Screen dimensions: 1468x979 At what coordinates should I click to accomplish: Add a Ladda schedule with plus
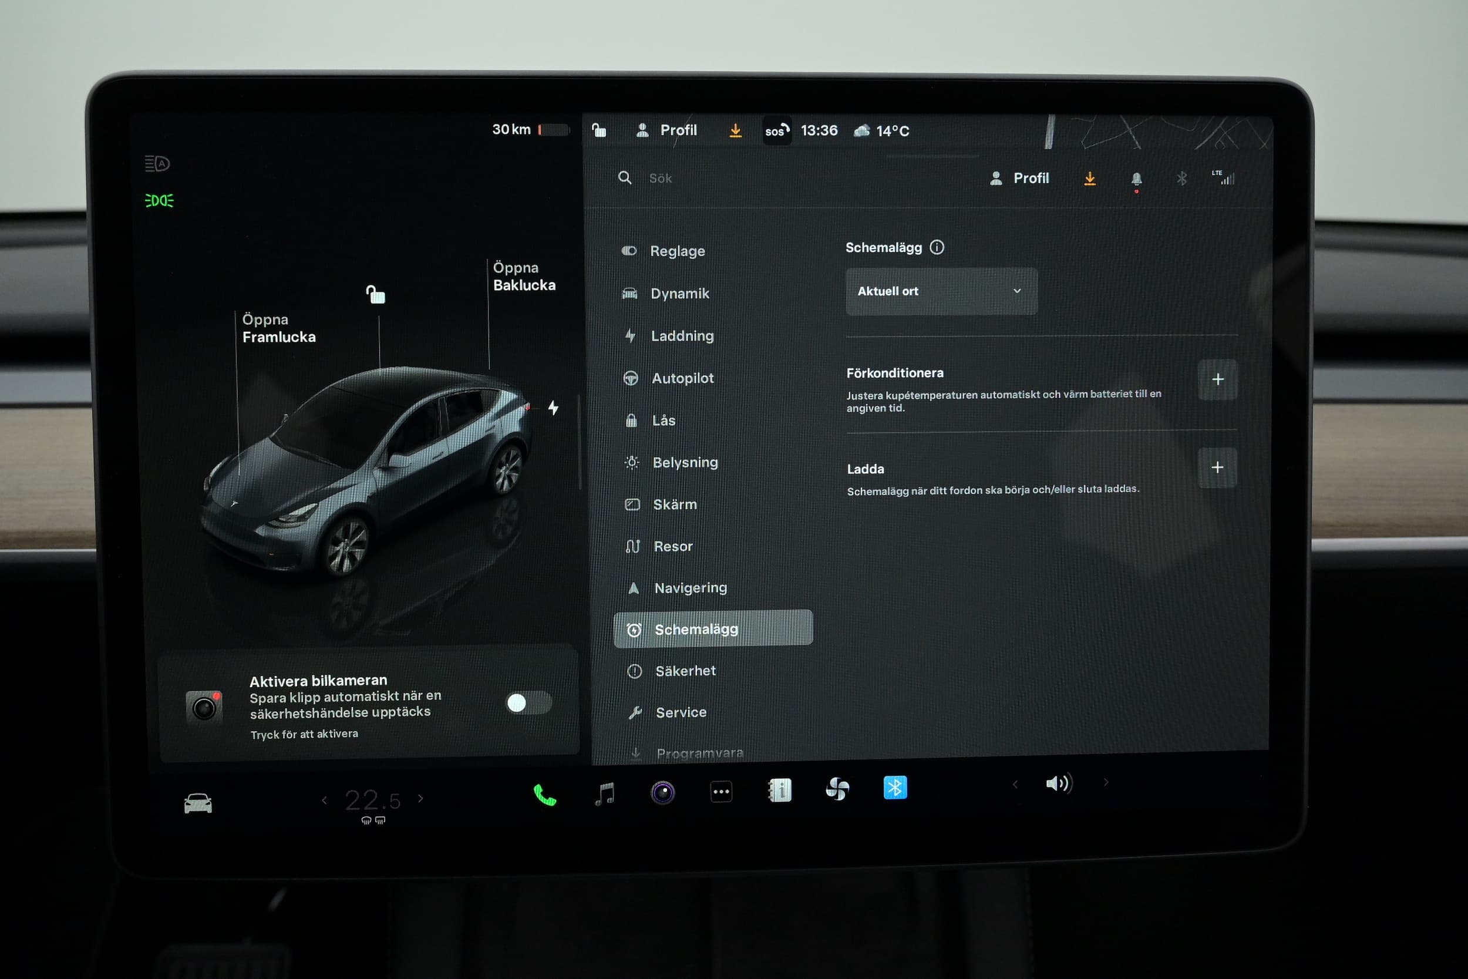(x=1217, y=467)
